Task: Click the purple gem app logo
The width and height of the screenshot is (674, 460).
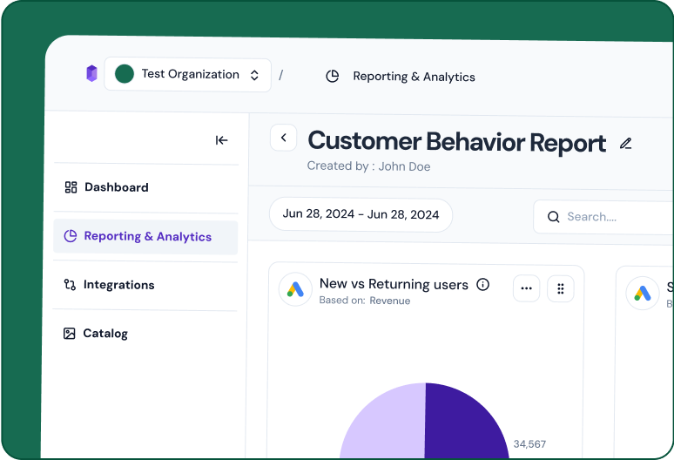Action: coord(91,73)
